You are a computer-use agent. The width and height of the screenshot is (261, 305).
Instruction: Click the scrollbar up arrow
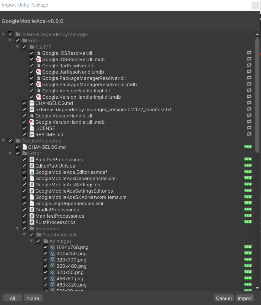click(257, 34)
